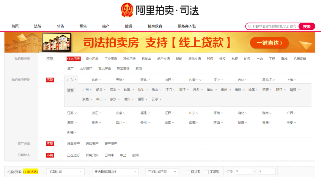Select the 工业用房 category filter
This screenshot has width=321, height=180.
[111, 59]
